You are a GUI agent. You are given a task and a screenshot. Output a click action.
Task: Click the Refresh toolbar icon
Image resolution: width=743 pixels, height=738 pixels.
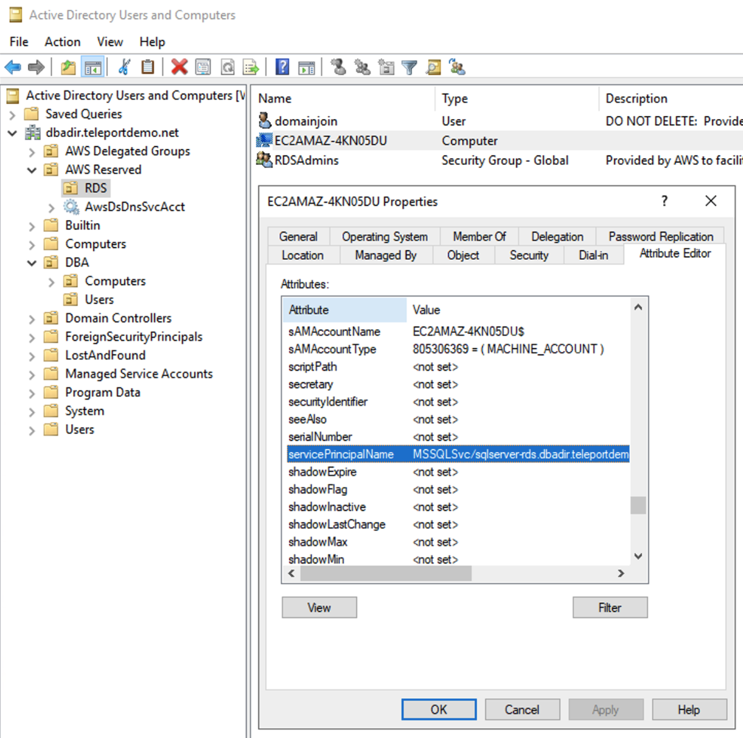[x=228, y=67]
